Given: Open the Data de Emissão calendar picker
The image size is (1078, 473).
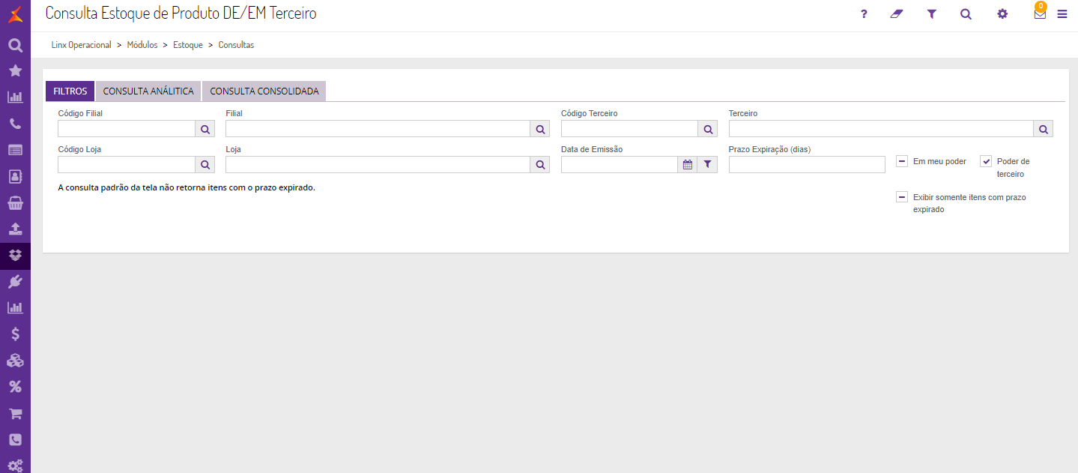Looking at the screenshot, I should [x=688, y=165].
